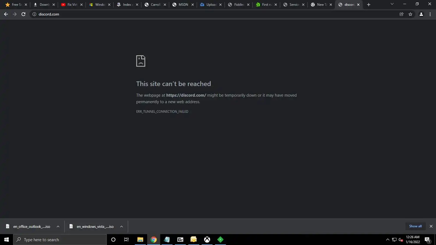Screen dimensions: 436x245
Task: Expand options for en_office_outlook download
Action: pyautogui.click(x=58, y=226)
